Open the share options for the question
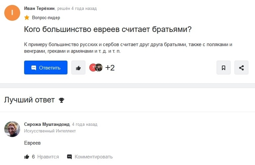255x165 pixels. point(241,67)
